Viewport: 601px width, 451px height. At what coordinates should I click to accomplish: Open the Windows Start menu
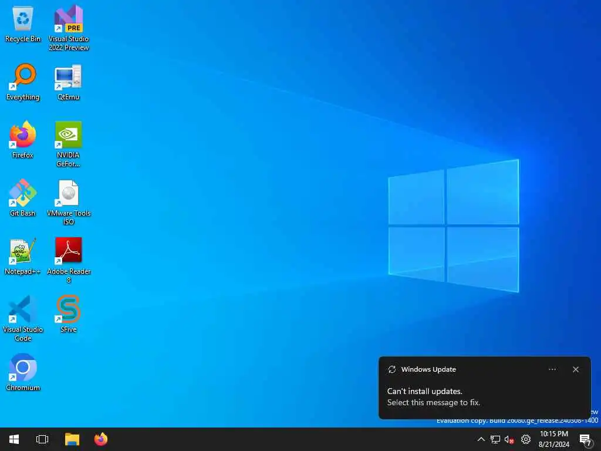tap(14, 439)
